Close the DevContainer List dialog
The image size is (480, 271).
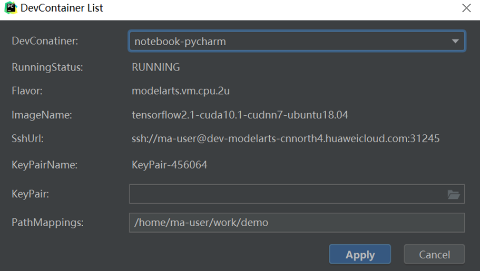pyautogui.click(x=466, y=8)
